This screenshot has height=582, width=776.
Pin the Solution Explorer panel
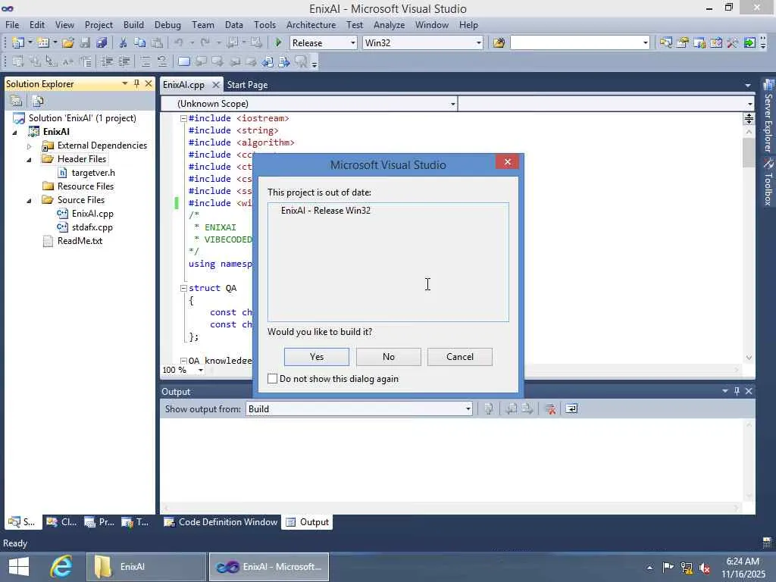(x=136, y=83)
